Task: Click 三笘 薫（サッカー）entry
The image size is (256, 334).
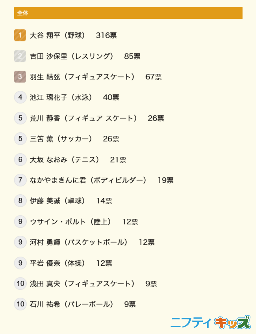Action: [x=61, y=139]
